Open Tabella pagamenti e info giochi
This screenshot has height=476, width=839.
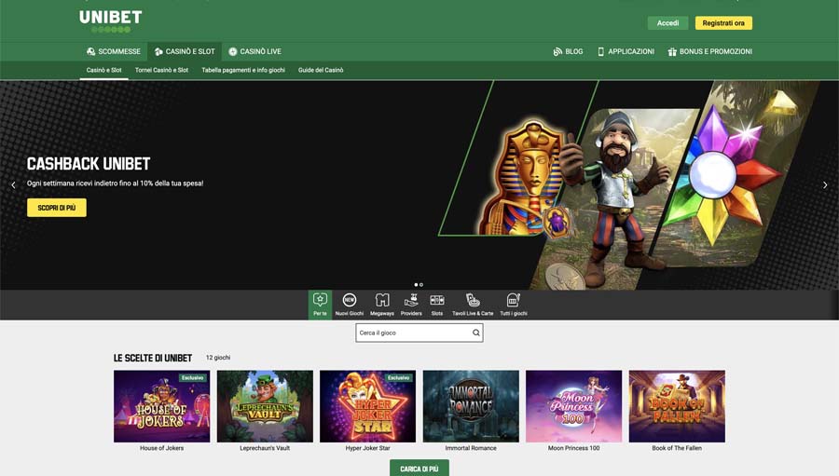pos(243,70)
